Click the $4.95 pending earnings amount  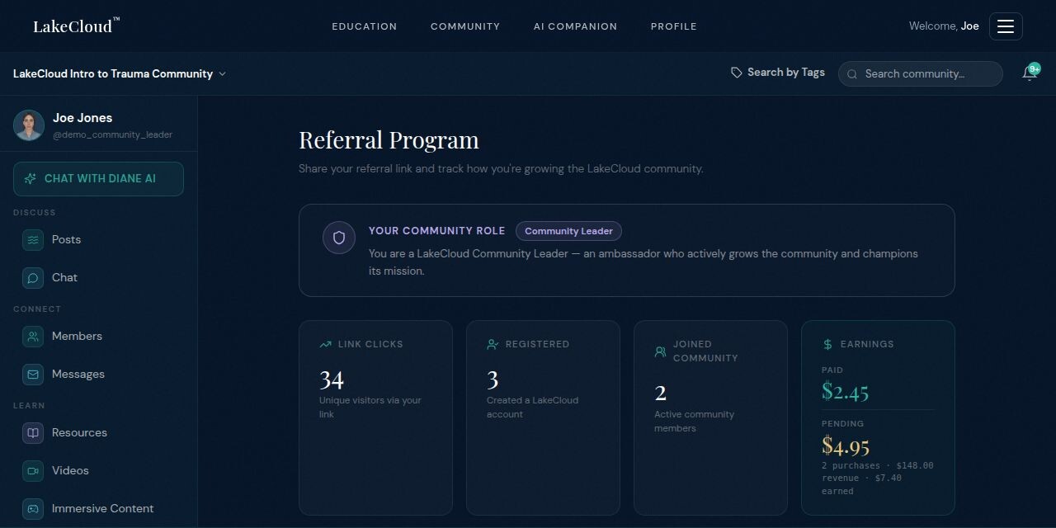(x=846, y=446)
